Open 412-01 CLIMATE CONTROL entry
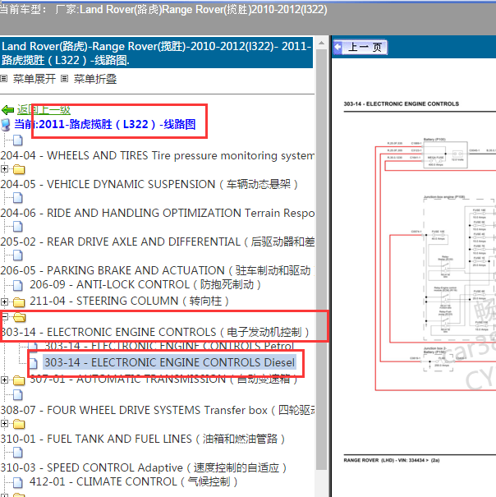The width and height of the screenshot is (496, 497). [133, 481]
